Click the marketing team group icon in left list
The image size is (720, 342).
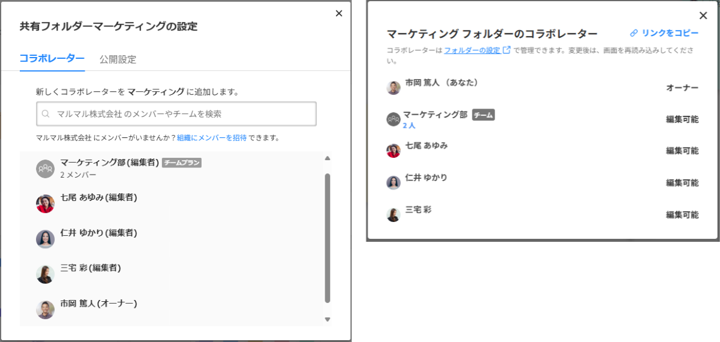tap(46, 169)
